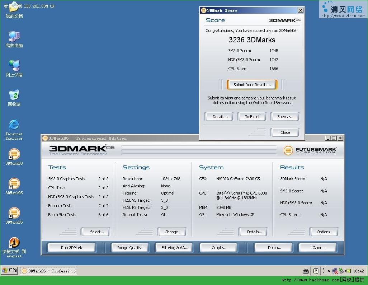Screen dimensions: 368x285
Task: Click Run 3DMark button
Action: [x=72, y=248]
